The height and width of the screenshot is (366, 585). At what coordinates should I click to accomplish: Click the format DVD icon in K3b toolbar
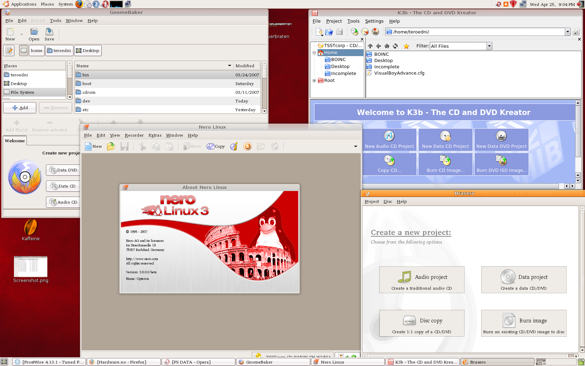[x=375, y=32]
